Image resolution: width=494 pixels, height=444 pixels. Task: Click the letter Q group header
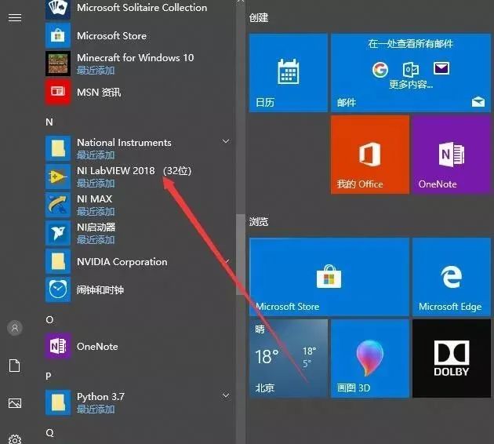[x=49, y=433]
